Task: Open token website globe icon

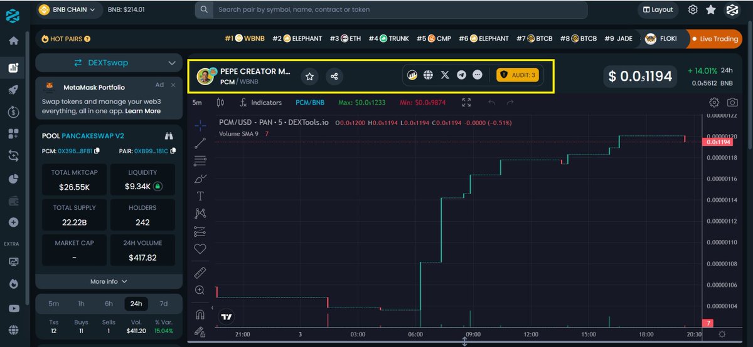Action: pyautogui.click(x=428, y=75)
